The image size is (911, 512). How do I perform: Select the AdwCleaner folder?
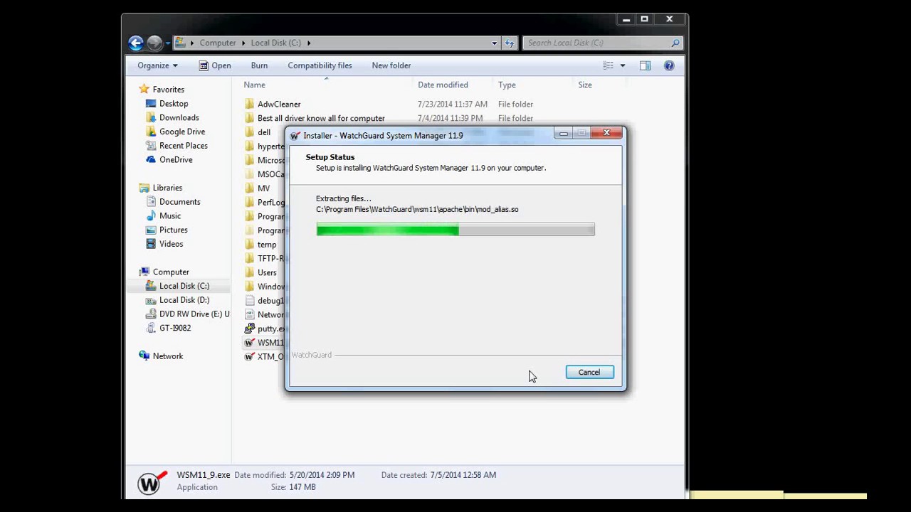pyautogui.click(x=279, y=104)
